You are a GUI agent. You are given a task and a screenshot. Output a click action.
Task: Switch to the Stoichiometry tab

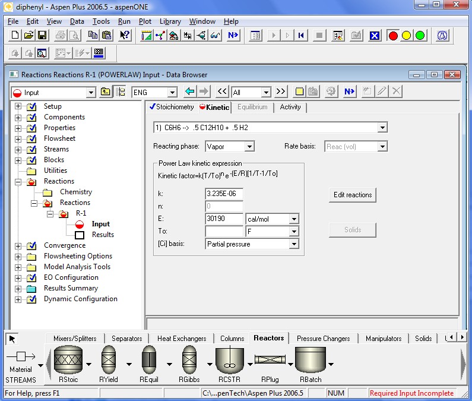(172, 107)
